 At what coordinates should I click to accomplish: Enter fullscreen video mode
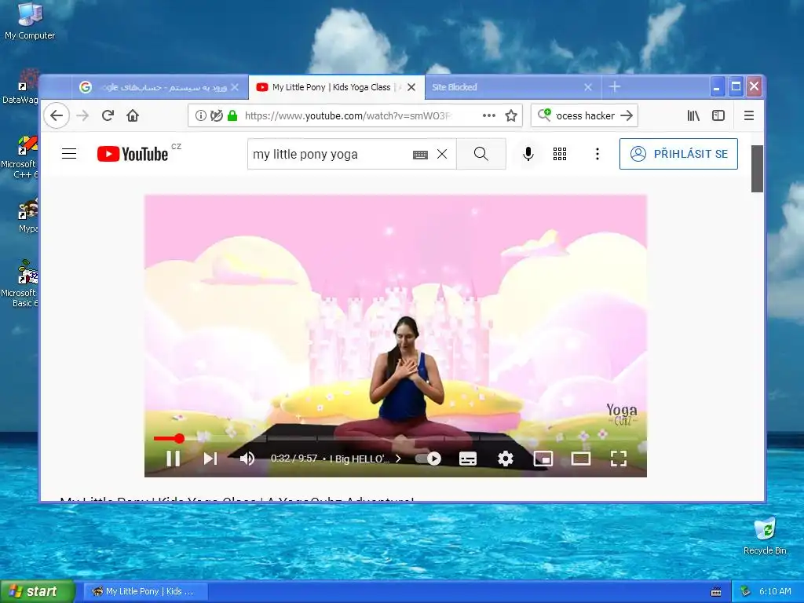point(619,459)
